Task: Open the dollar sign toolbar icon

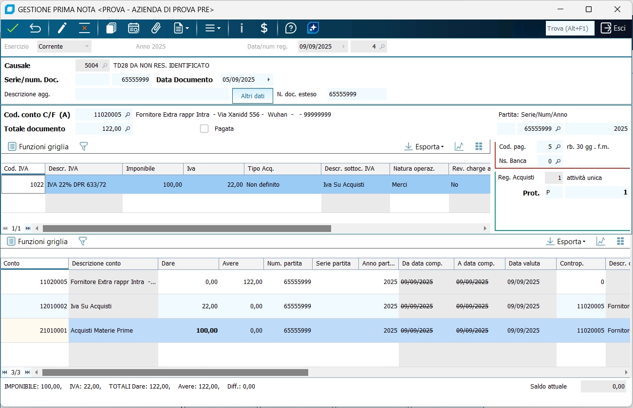Action: pyautogui.click(x=264, y=28)
